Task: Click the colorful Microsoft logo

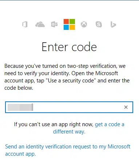Action: (x=69, y=24)
